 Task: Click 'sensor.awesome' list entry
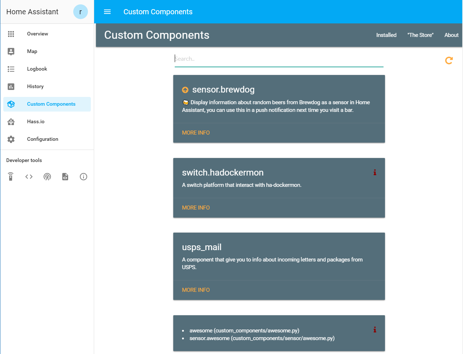click(x=262, y=338)
